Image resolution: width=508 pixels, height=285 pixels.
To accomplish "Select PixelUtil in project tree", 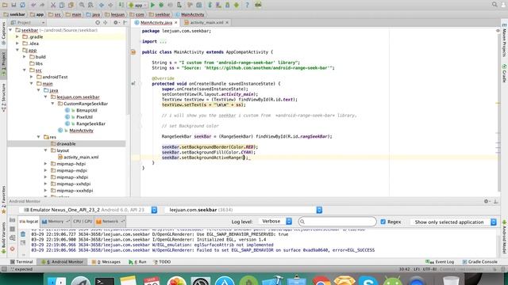I will tap(84, 117).
